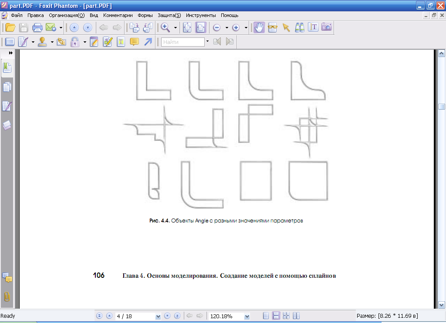Take a snapshot with the camera icon

coord(327,27)
